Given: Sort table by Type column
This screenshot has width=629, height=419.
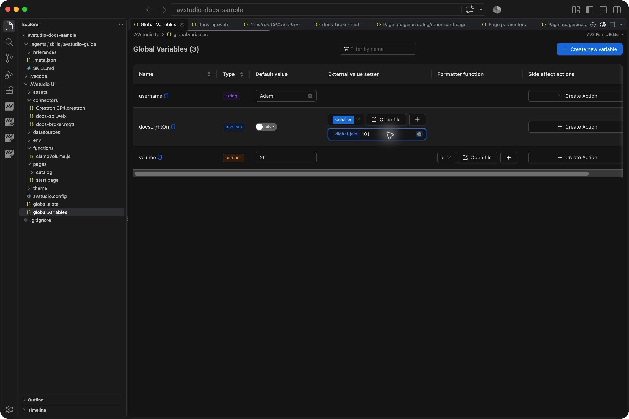Looking at the screenshot, I should pos(241,74).
